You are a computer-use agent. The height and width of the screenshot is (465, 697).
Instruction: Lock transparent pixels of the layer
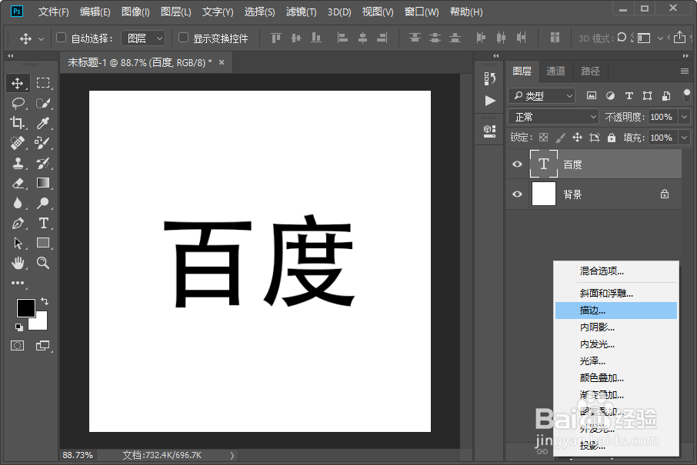point(543,138)
